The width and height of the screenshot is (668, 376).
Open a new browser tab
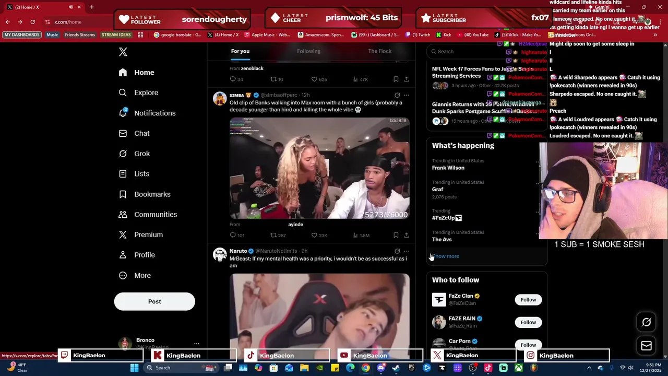pos(91,7)
